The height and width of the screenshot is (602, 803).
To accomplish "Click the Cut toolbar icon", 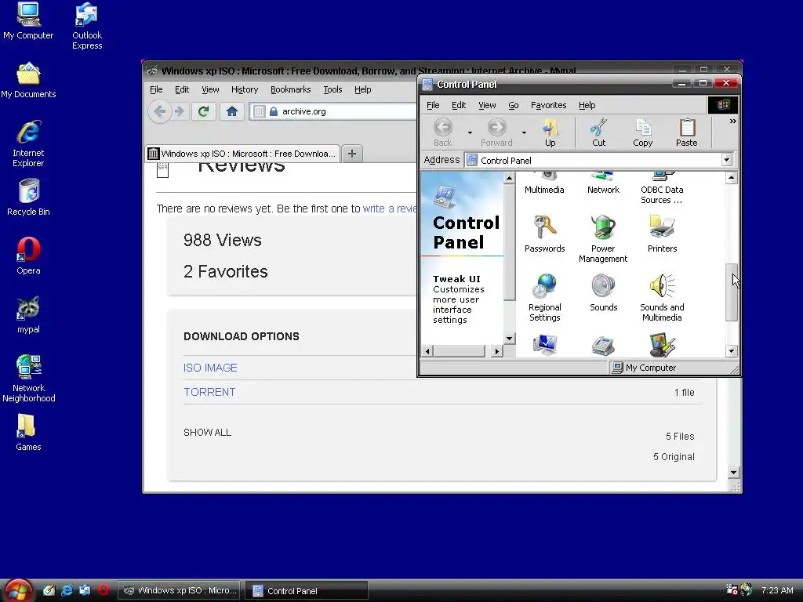I will 598,132.
